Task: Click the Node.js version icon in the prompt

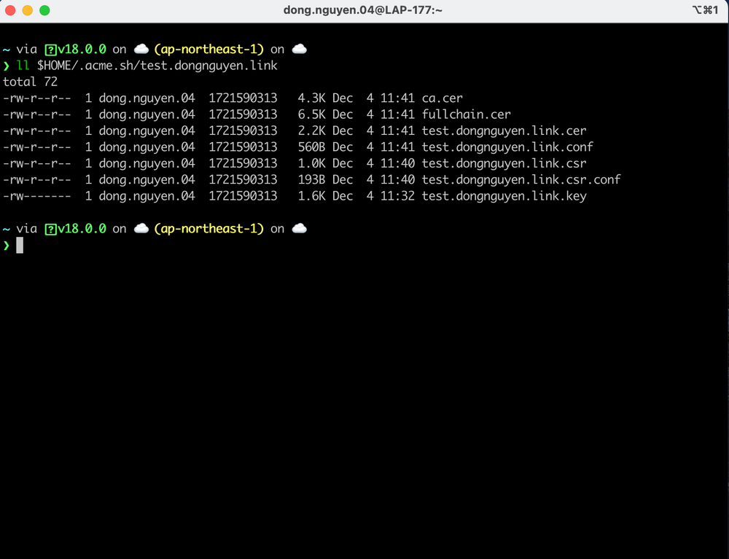Action: click(50, 49)
